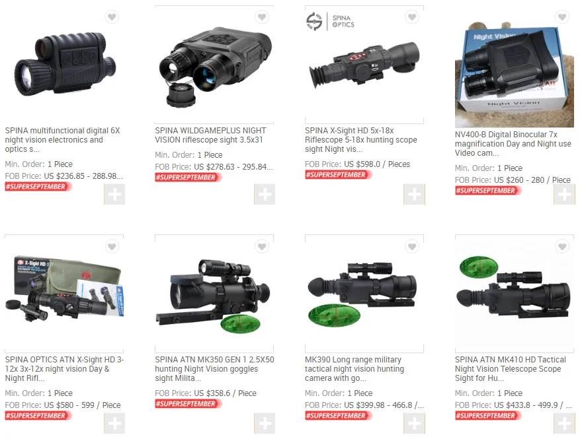Open NV400-B Digital Binocular 7x magnification link

coord(513,144)
